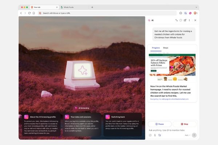The height and width of the screenshot is (145, 218).
Task: Pause the AI browsing task
Action: (x=160, y=124)
